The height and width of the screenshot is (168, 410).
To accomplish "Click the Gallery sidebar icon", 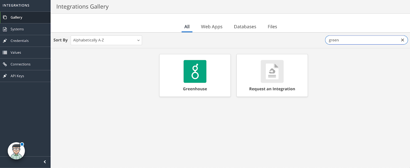I will pyautogui.click(x=5, y=17).
